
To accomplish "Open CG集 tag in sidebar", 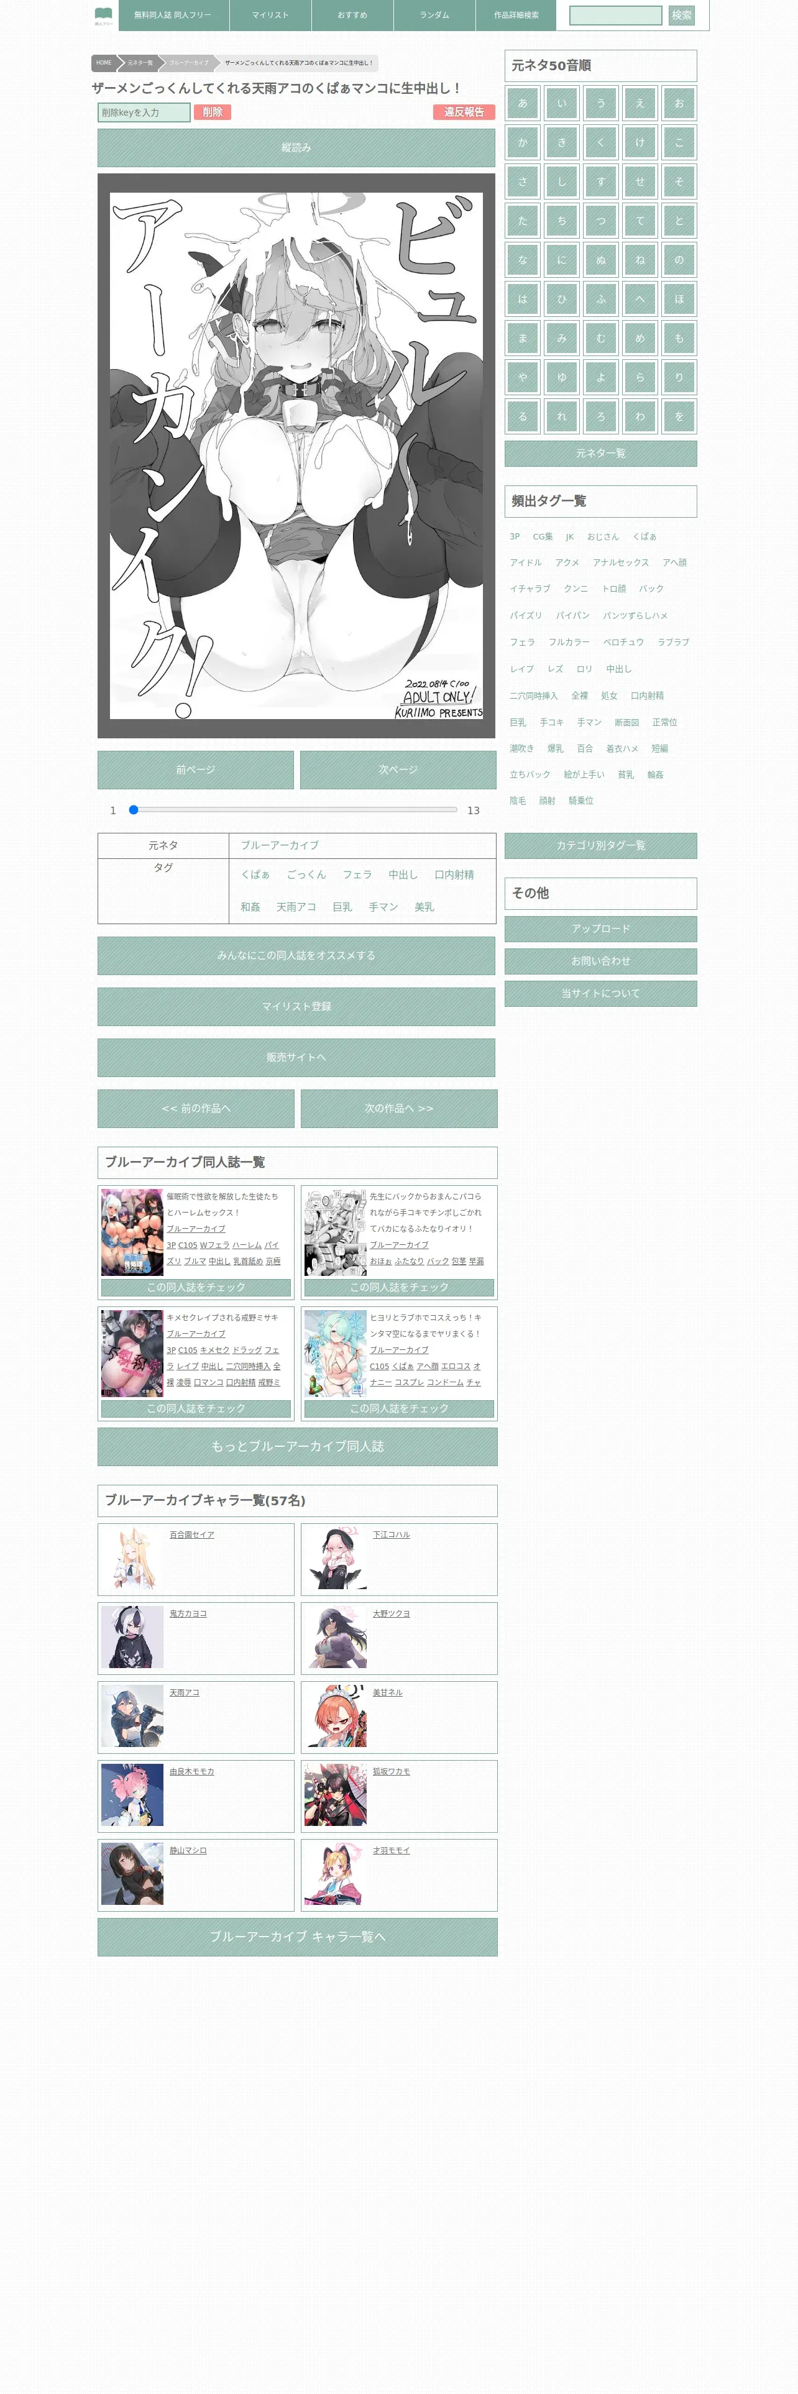I will point(543,536).
